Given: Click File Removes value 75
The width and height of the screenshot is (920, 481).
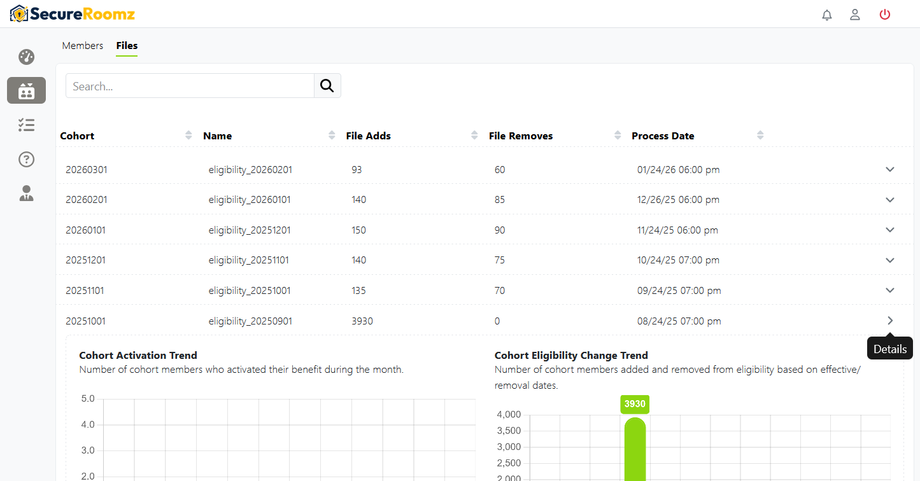Looking at the screenshot, I should (x=500, y=260).
